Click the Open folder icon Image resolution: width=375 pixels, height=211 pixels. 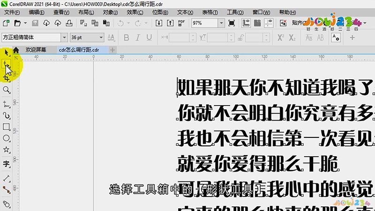point(17,23)
